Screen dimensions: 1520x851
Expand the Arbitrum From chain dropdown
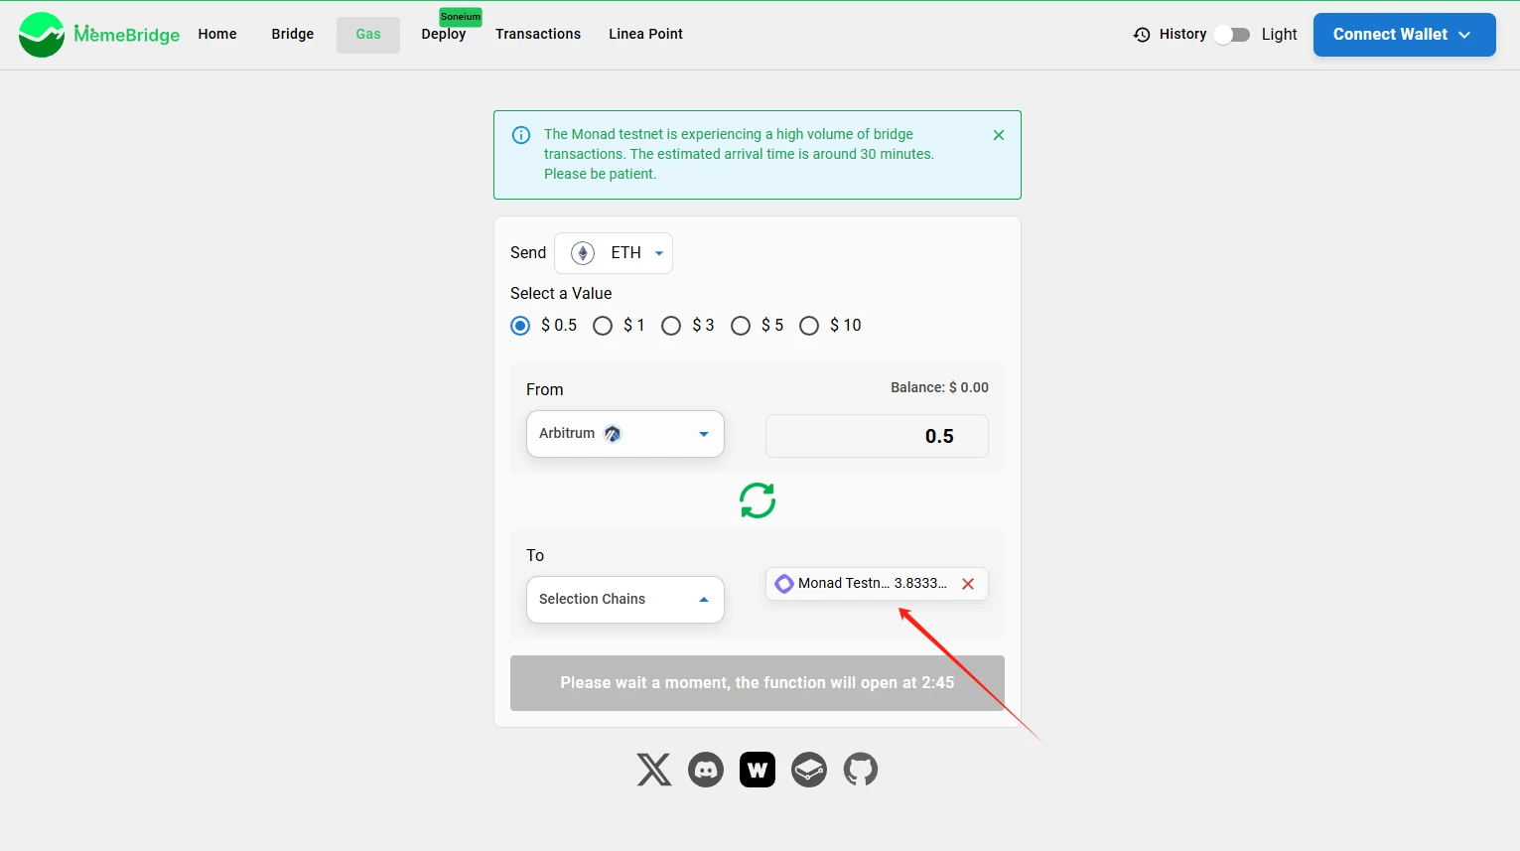click(x=624, y=434)
